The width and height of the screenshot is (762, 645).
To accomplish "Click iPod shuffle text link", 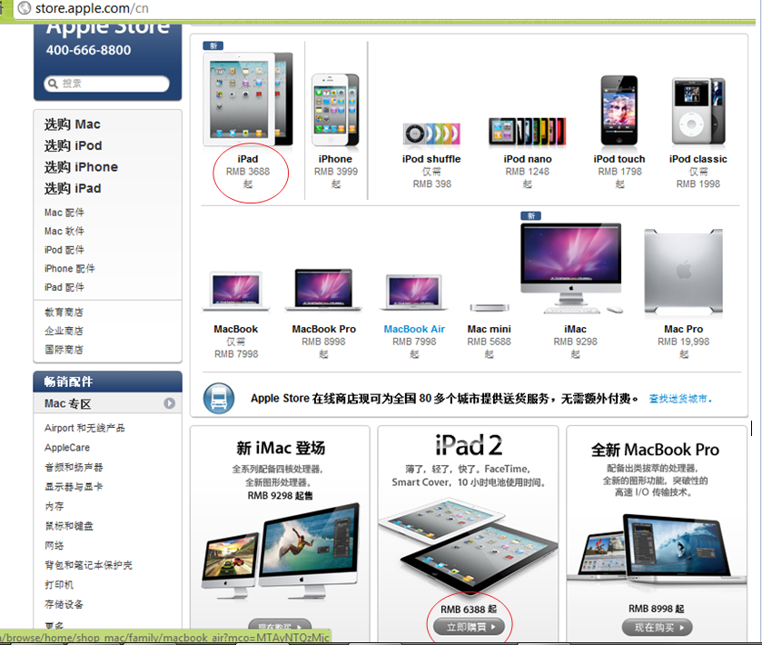I will pyautogui.click(x=431, y=159).
